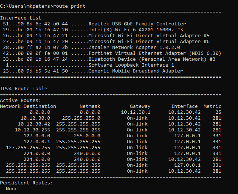Image resolution: width=238 pixels, height=194 pixels.
Task: Click the "Netmask" column header
Action: pyautogui.click(x=90, y=106)
